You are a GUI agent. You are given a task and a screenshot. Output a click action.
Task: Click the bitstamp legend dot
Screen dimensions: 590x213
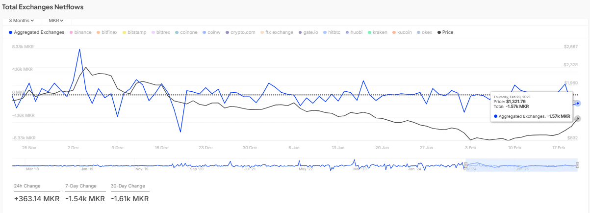(125, 32)
